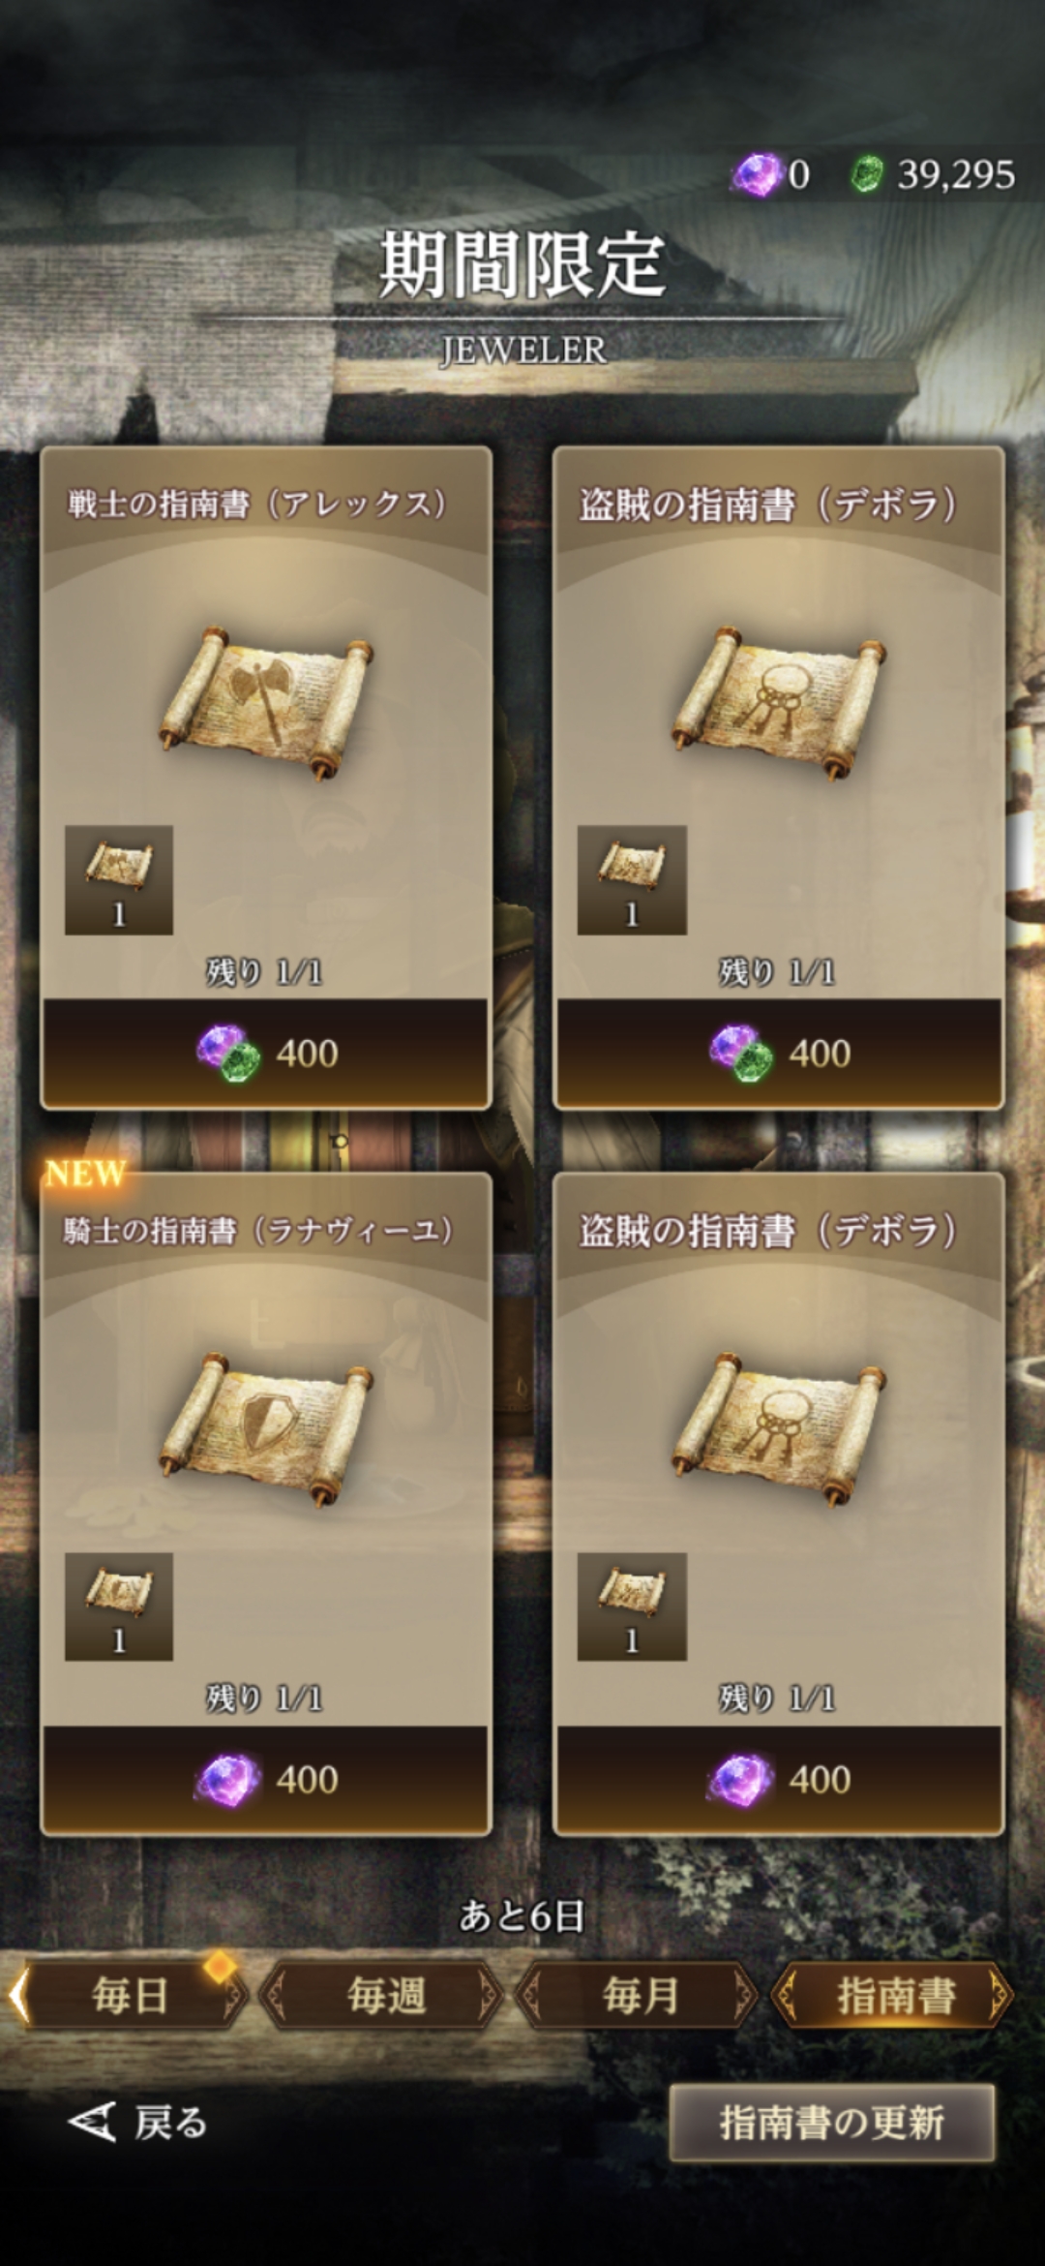Viewport: 1045px width, 2266px height.
Task: Click the green gem currency icon at top
Action: pos(866,175)
